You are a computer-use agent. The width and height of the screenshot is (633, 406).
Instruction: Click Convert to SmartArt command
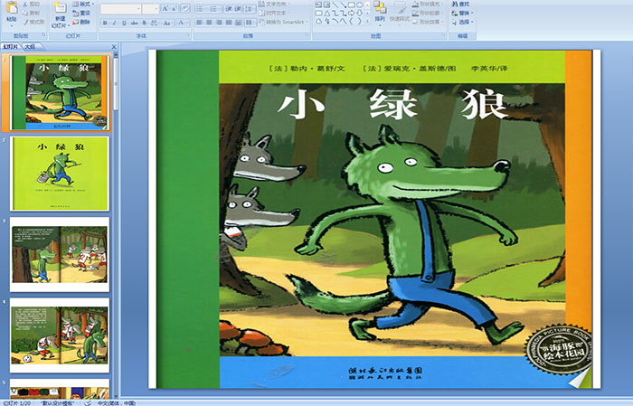[283, 22]
